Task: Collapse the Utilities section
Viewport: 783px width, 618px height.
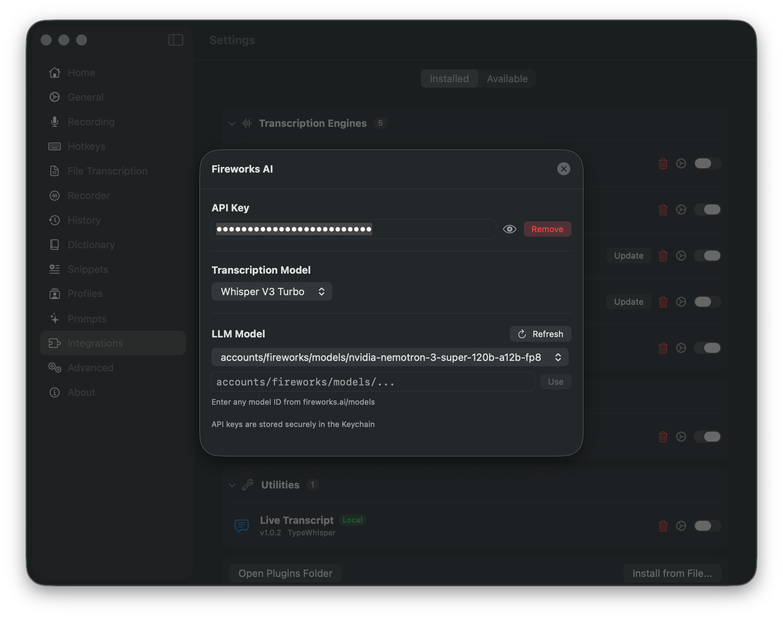Action: 232,485
